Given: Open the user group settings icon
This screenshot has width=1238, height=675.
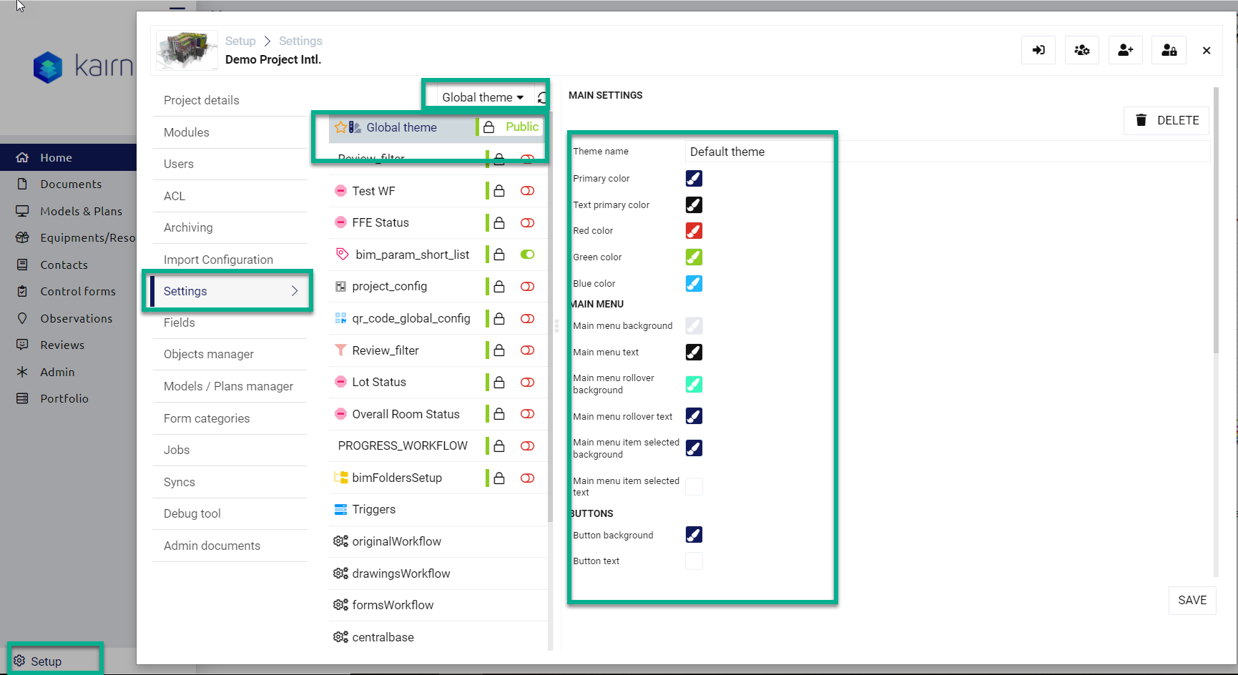Looking at the screenshot, I should (1081, 50).
